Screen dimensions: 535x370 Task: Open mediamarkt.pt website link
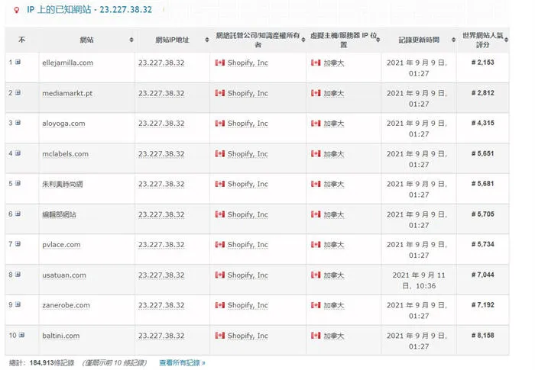(x=67, y=93)
